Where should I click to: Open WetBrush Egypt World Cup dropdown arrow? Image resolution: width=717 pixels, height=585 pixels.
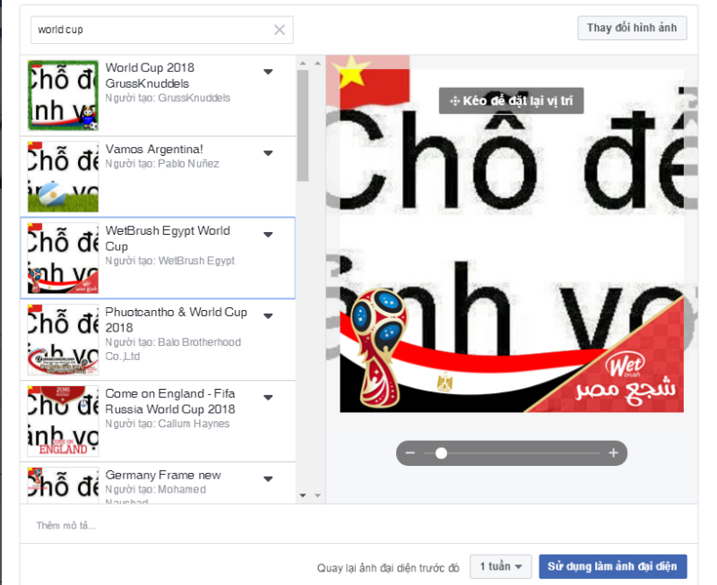tap(268, 235)
